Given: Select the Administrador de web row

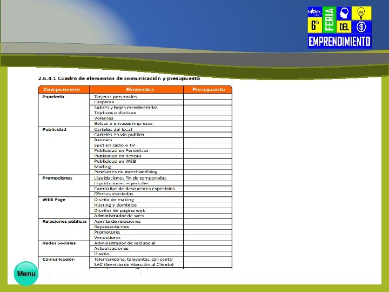Looking at the screenshot, I should pos(137,216).
